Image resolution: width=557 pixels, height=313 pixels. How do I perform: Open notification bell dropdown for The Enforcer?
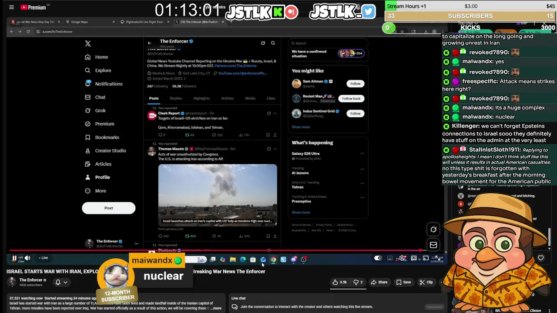(x=61, y=282)
